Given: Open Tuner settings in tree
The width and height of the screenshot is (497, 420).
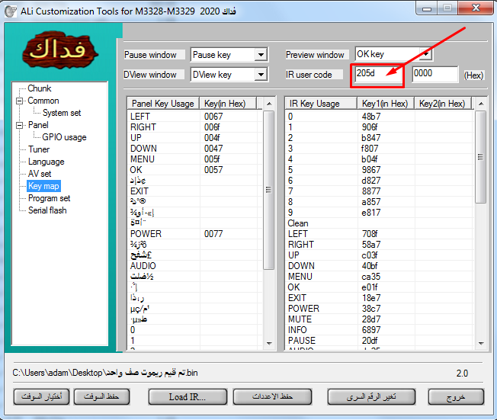Looking at the screenshot, I should click(39, 149).
